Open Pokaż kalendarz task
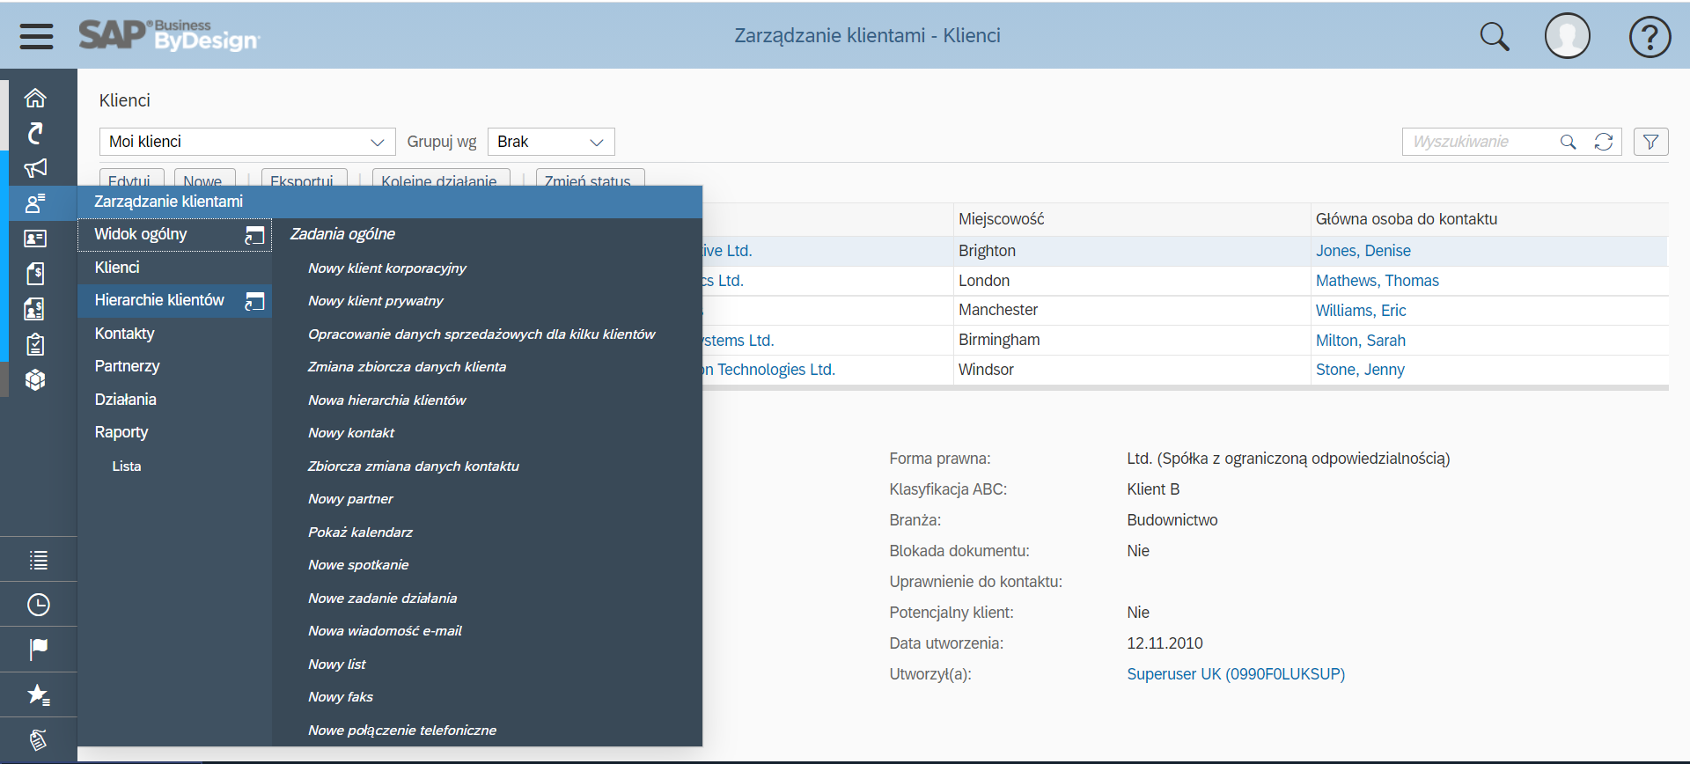This screenshot has height=764, width=1690. [x=360, y=533]
